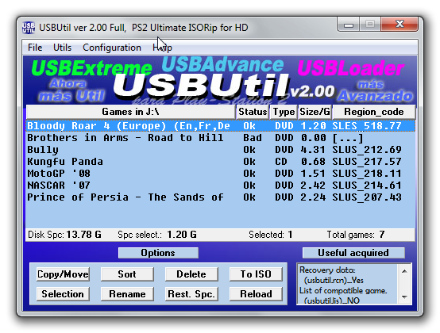Click scroll up arrow in Useful acquired box
The width and height of the screenshot is (440, 333).
pyautogui.click(x=404, y=271)
